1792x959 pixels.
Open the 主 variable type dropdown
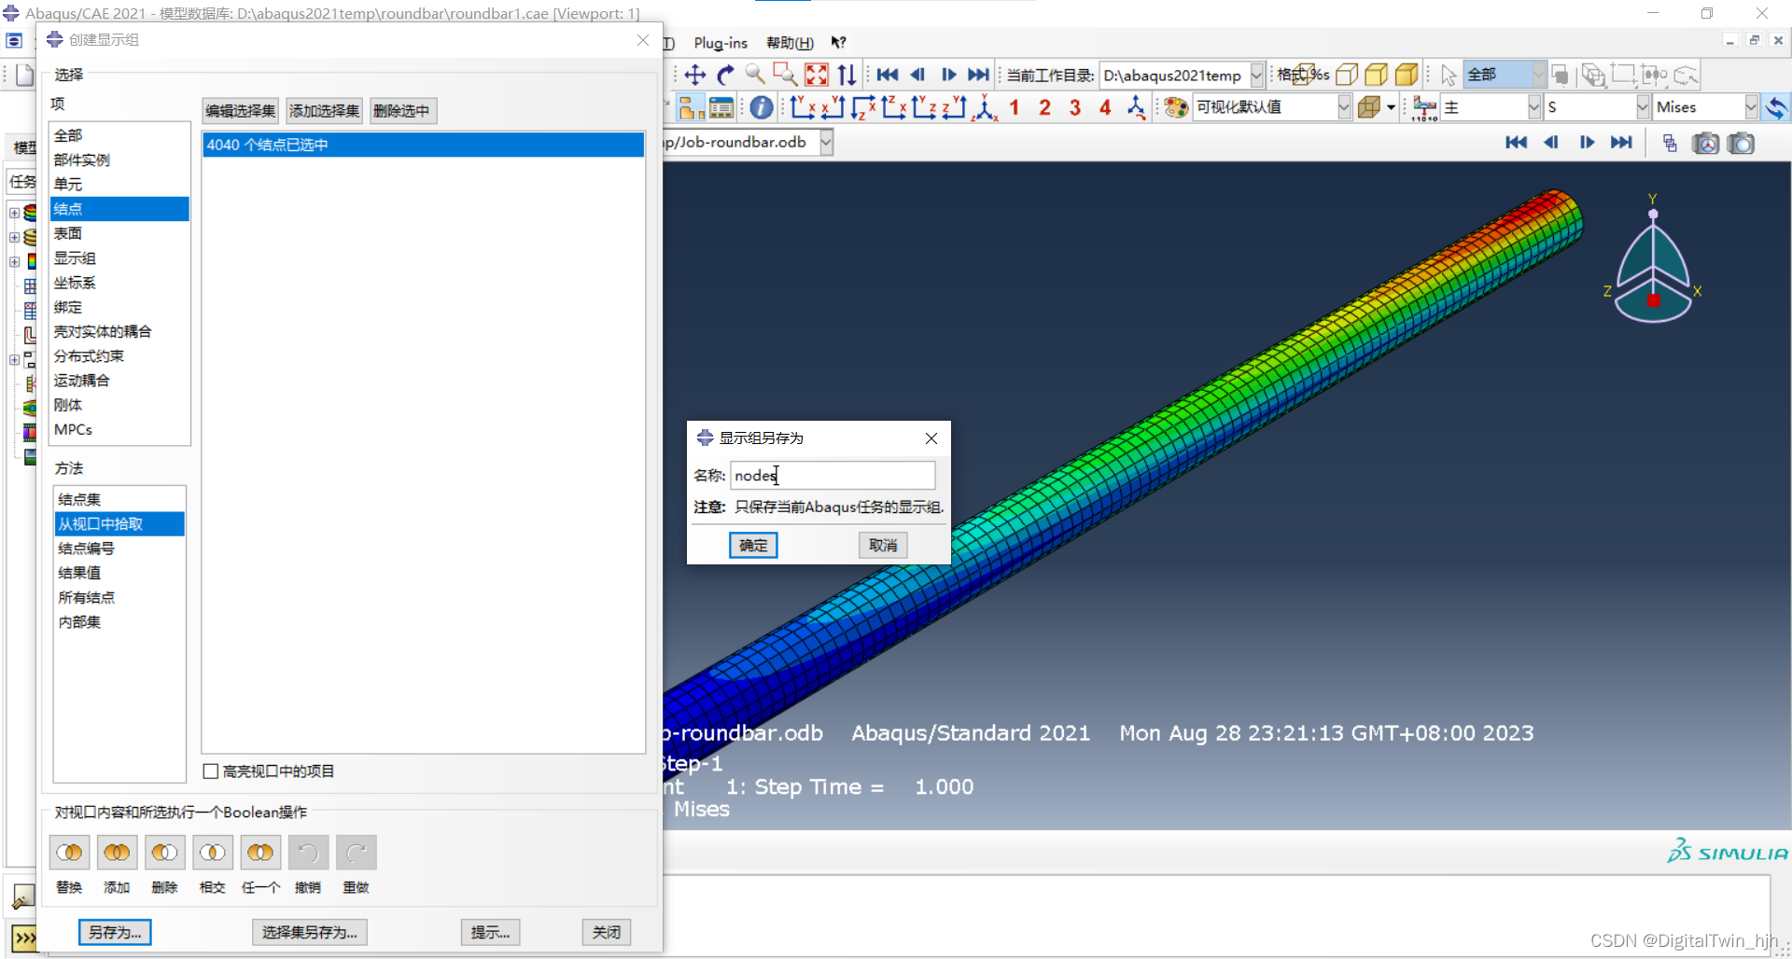point(1533,107)
